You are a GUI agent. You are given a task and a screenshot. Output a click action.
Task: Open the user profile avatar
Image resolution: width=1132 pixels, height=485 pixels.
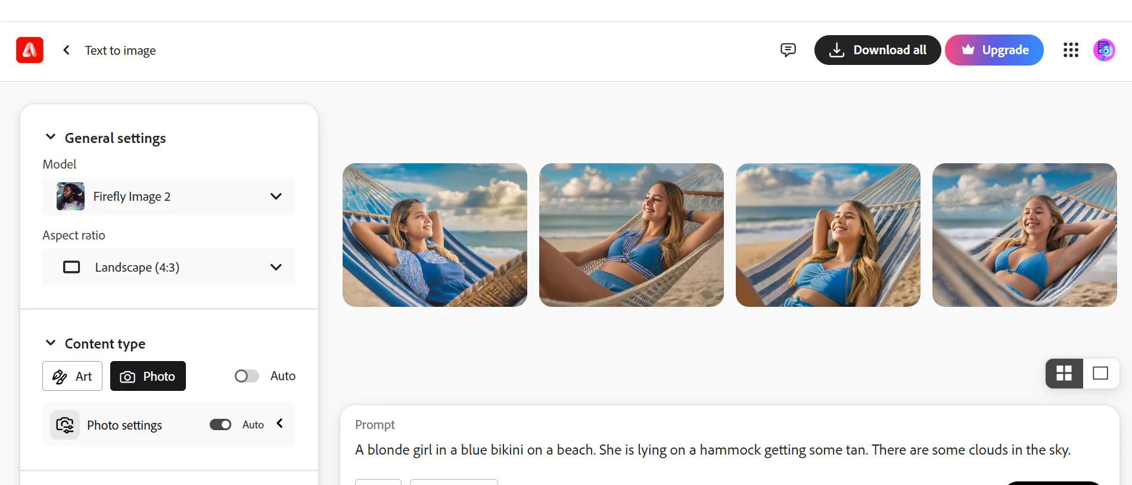[1104, 50]
